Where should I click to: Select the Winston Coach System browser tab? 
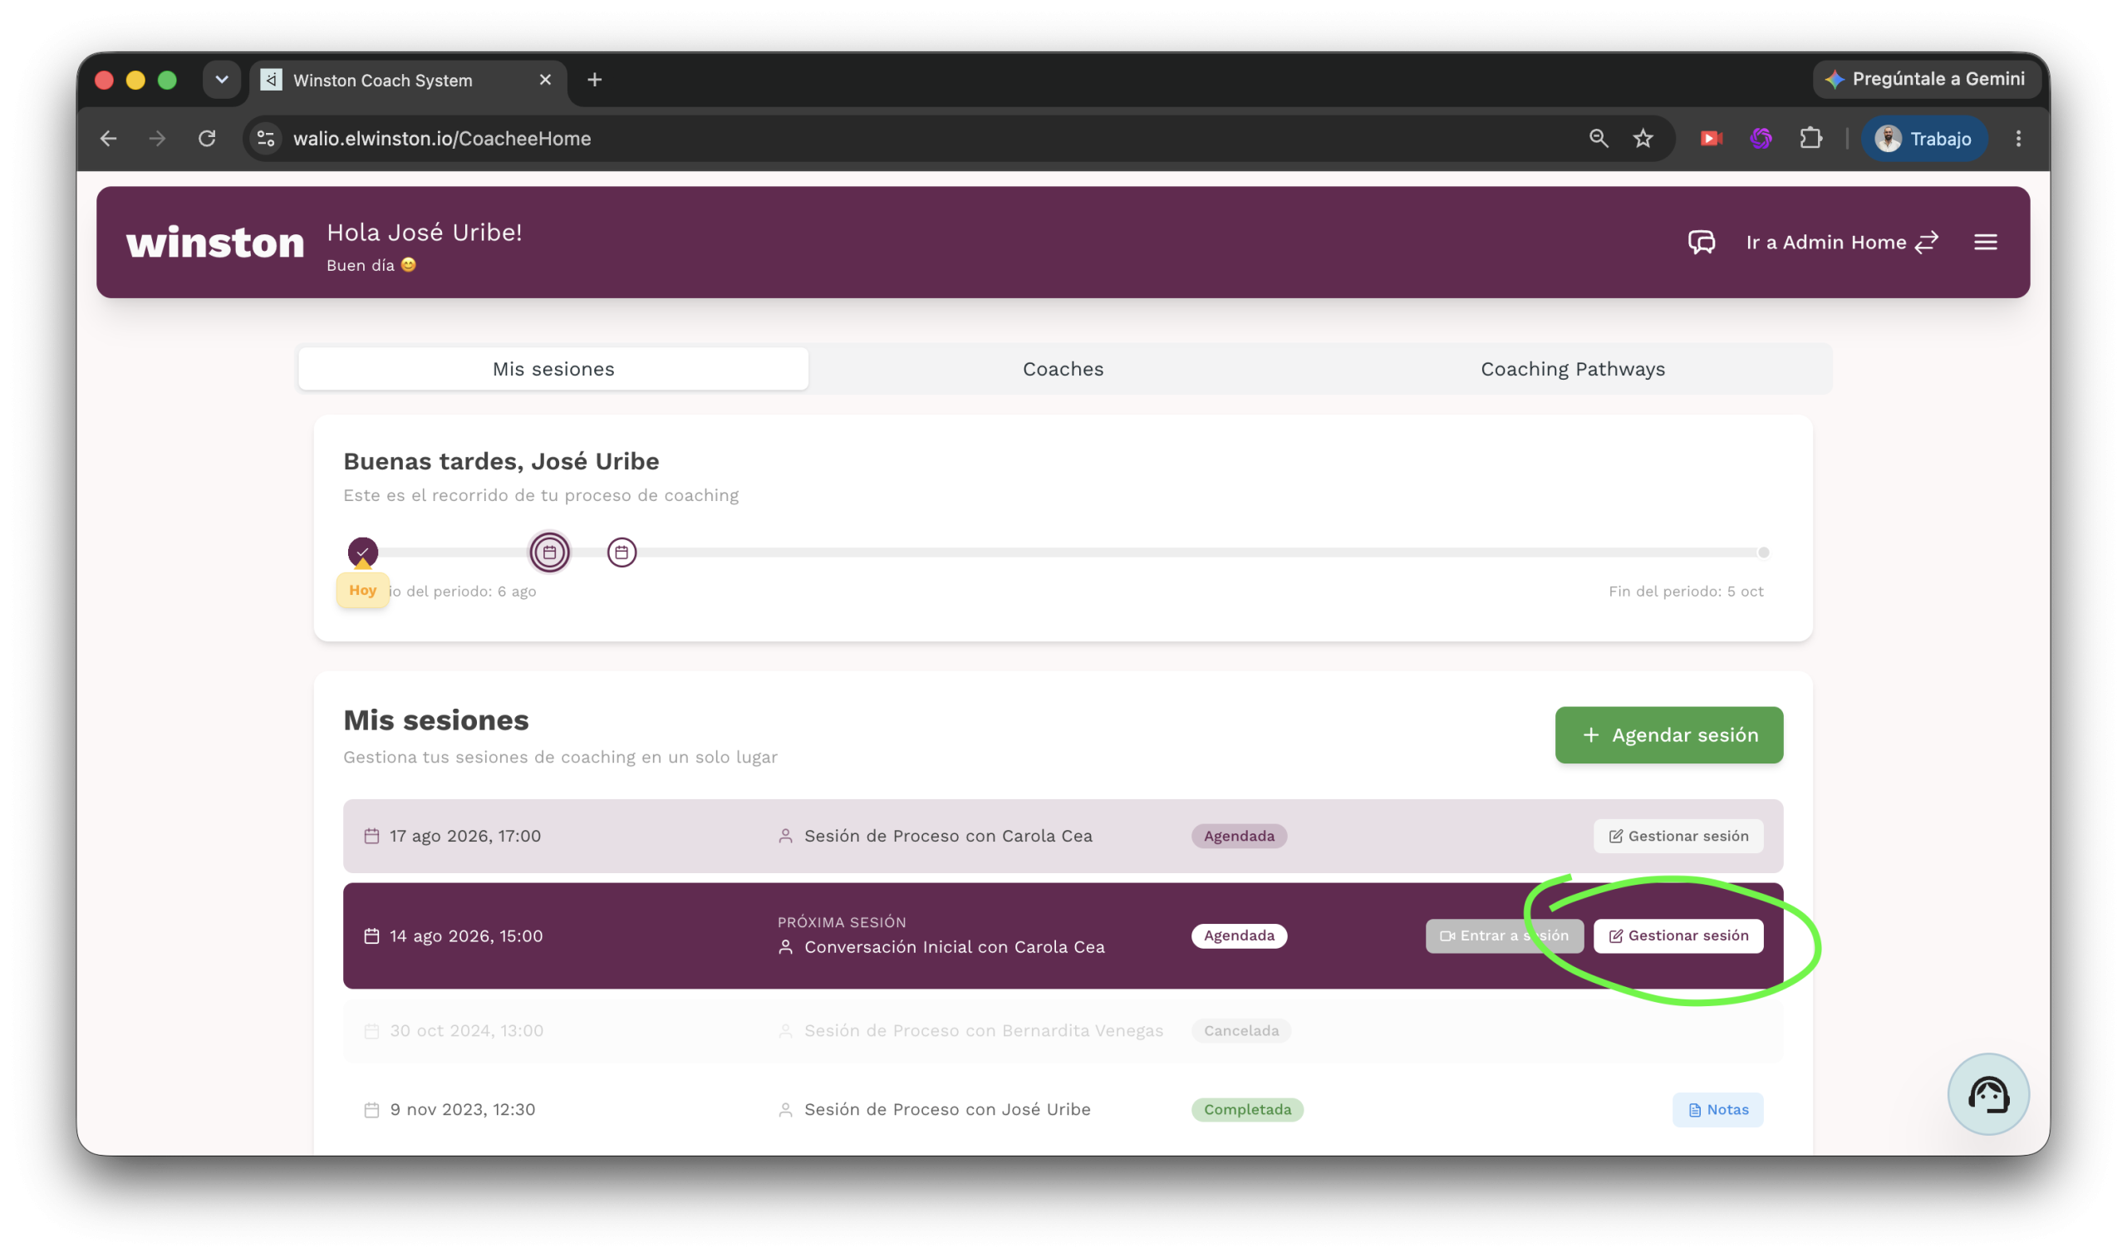407,81
